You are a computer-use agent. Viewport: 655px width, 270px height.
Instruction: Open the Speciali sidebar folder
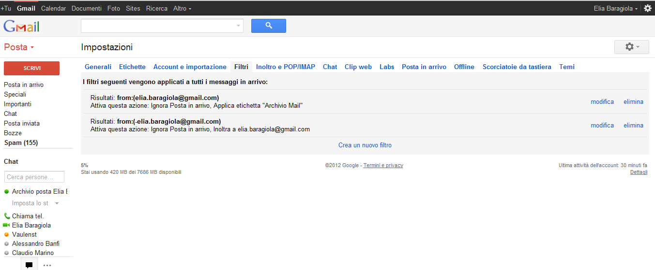[15, 94]
